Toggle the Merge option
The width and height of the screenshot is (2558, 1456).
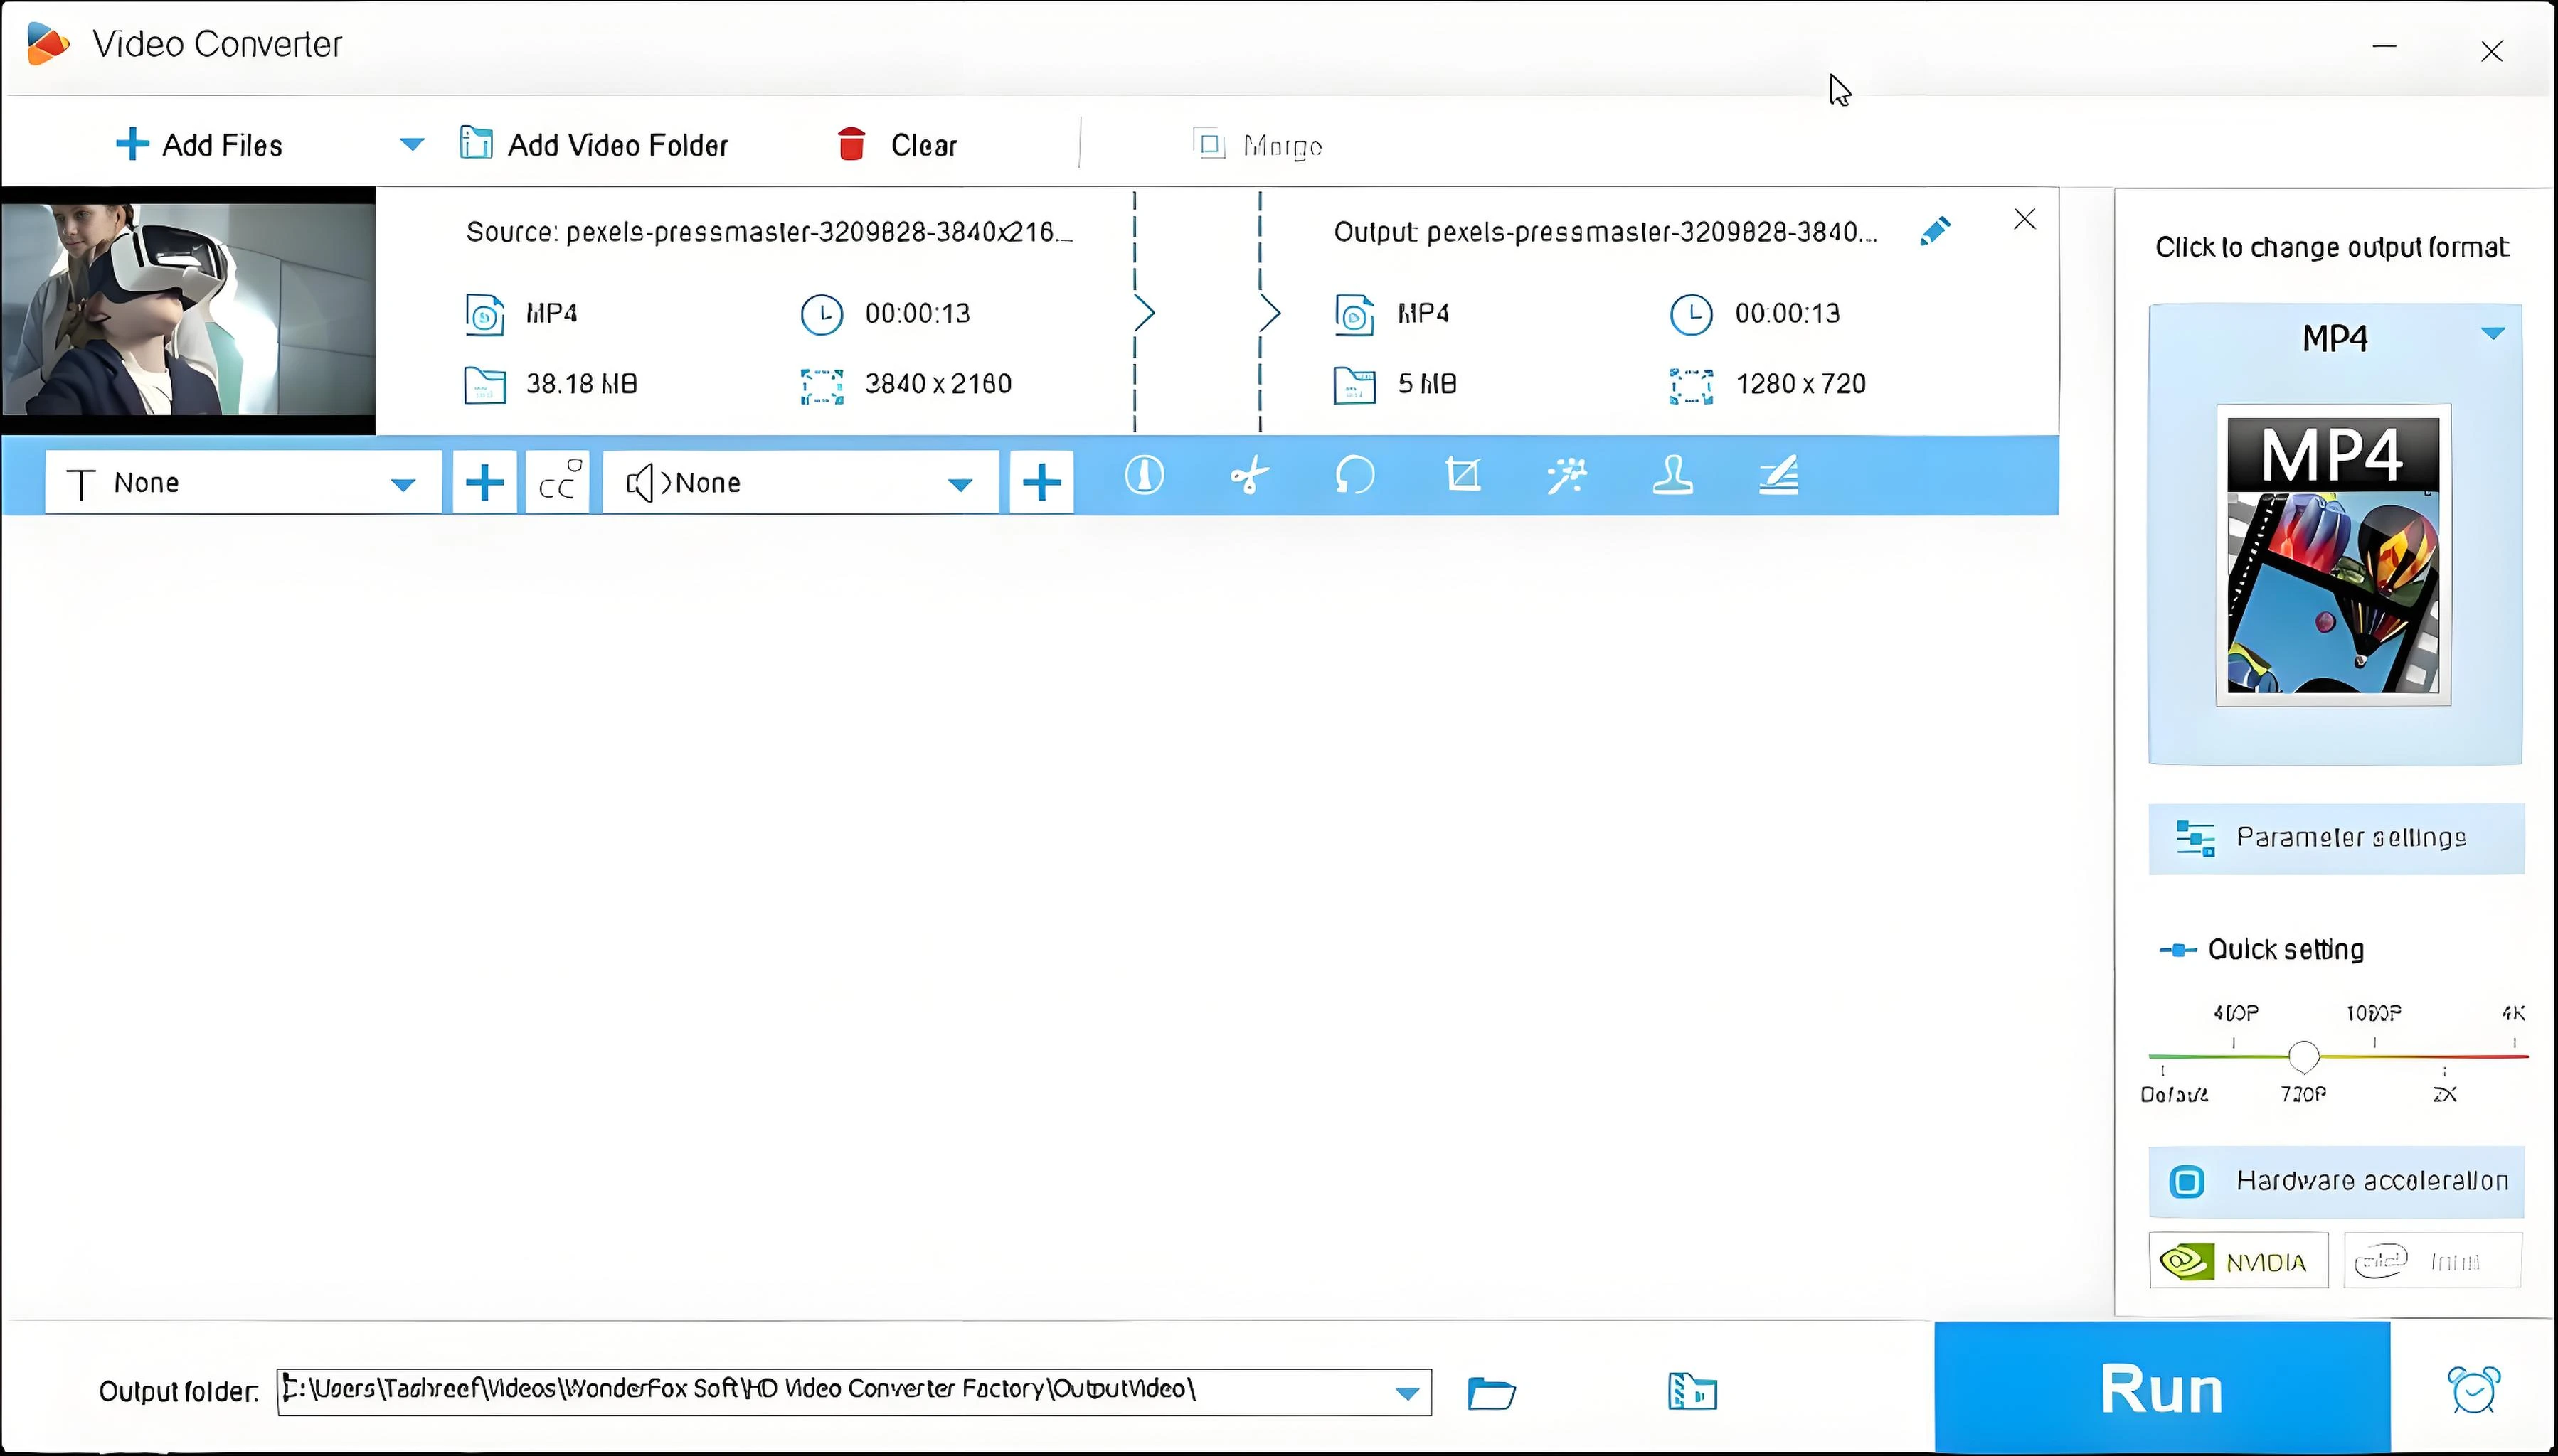(1258, 146)
